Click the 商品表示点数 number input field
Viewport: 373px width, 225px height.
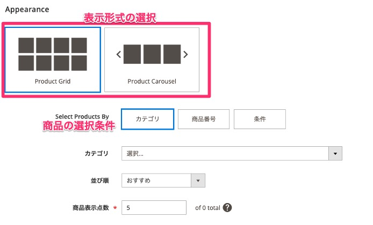tap(154, 207)
